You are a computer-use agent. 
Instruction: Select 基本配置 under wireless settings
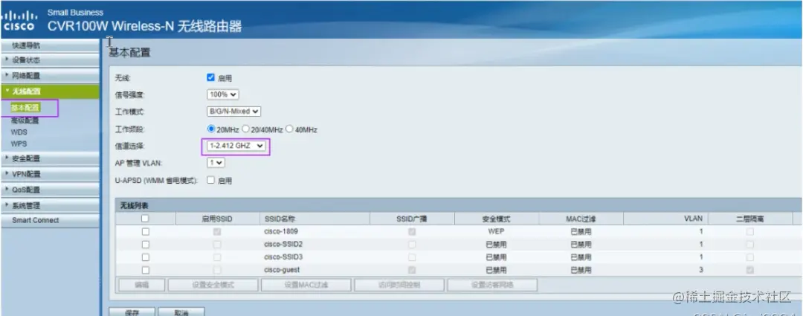25,108
